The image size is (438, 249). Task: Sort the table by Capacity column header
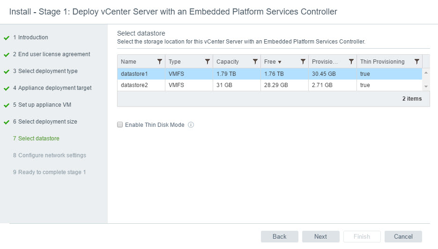point(228,62)
